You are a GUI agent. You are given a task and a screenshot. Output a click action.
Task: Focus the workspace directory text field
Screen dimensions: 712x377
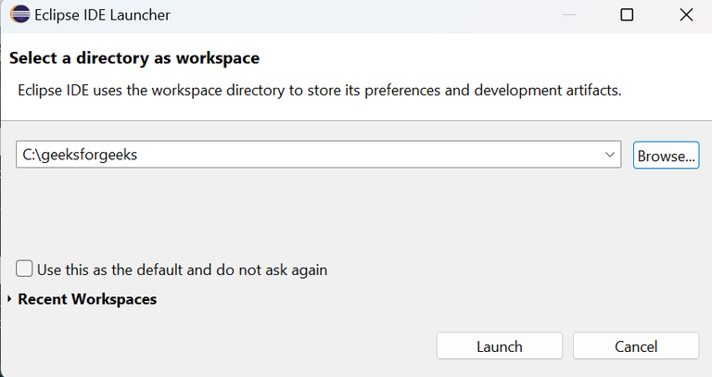tap(371, 155)
